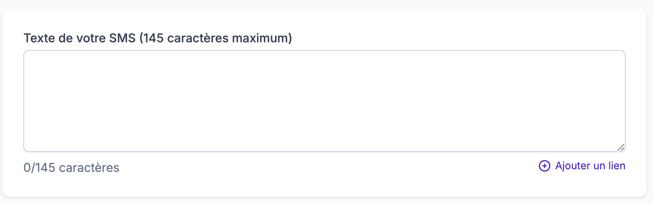This screenshot has height=203, width=653.
Task: Click the textarea resize grip icon
Action: 621,147
